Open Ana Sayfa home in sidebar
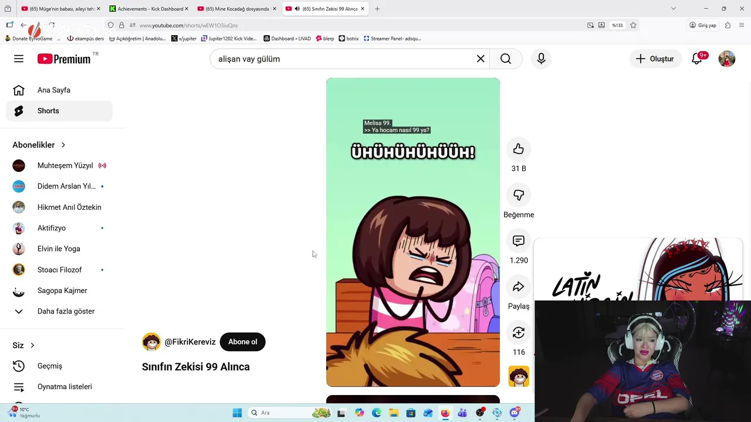Image resolution: width=751 pixels, height=422 pixels. coord(59,90)
